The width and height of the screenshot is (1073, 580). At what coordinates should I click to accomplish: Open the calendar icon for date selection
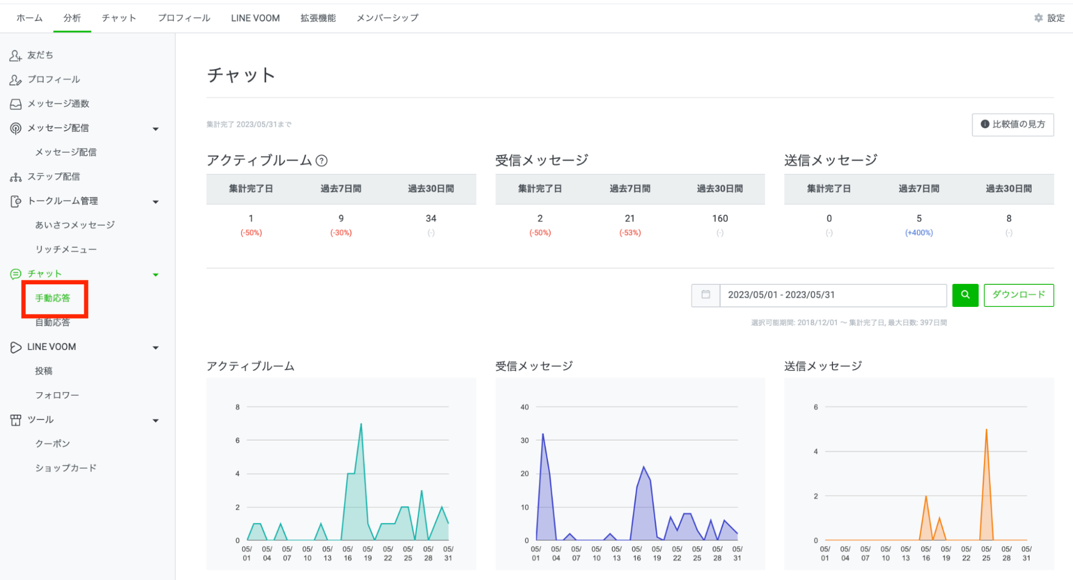click(705, 295)
